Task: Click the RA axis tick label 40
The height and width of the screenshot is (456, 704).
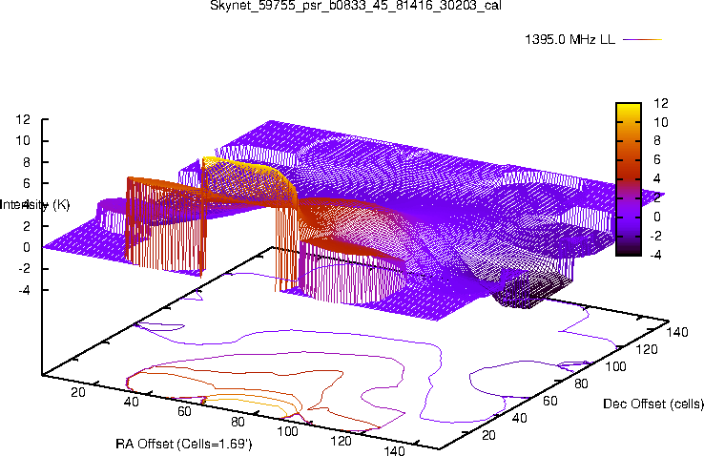Action: 131,402
